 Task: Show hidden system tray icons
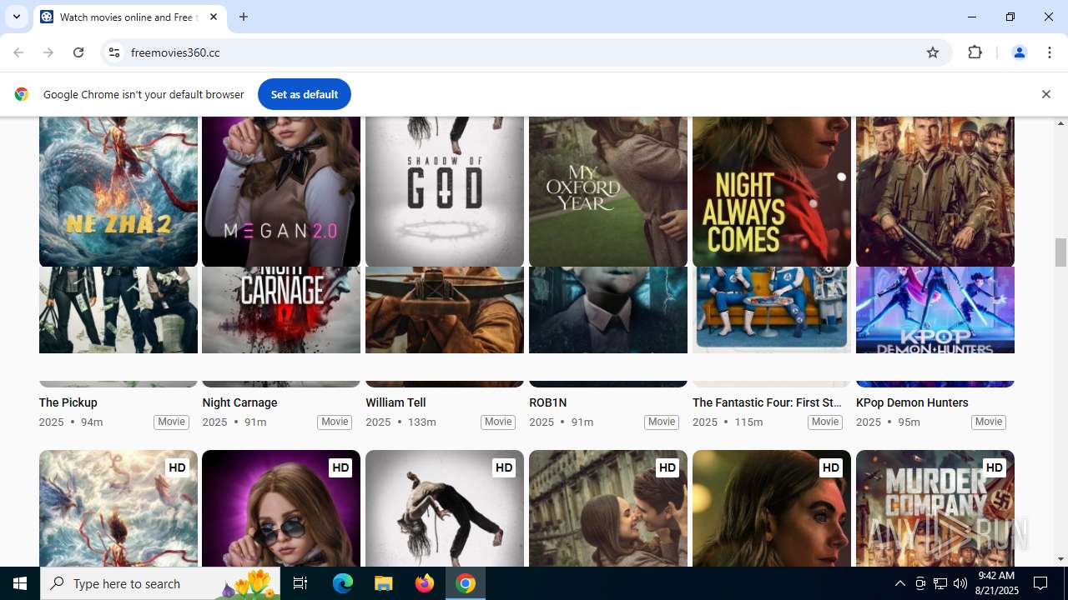(x=899, y=583)
